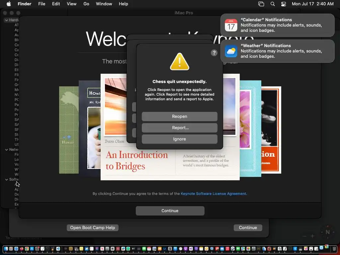340x255 pixels.
Task: Open Launchpad from the Dock
Action: coord(11,249)
